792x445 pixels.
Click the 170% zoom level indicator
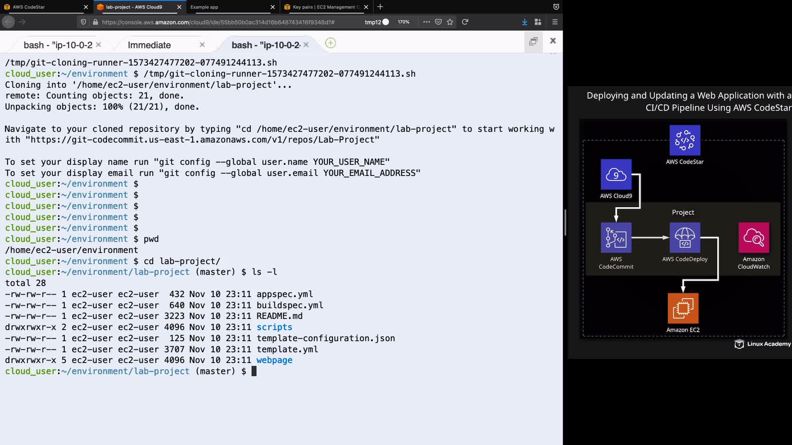point(403,22)
